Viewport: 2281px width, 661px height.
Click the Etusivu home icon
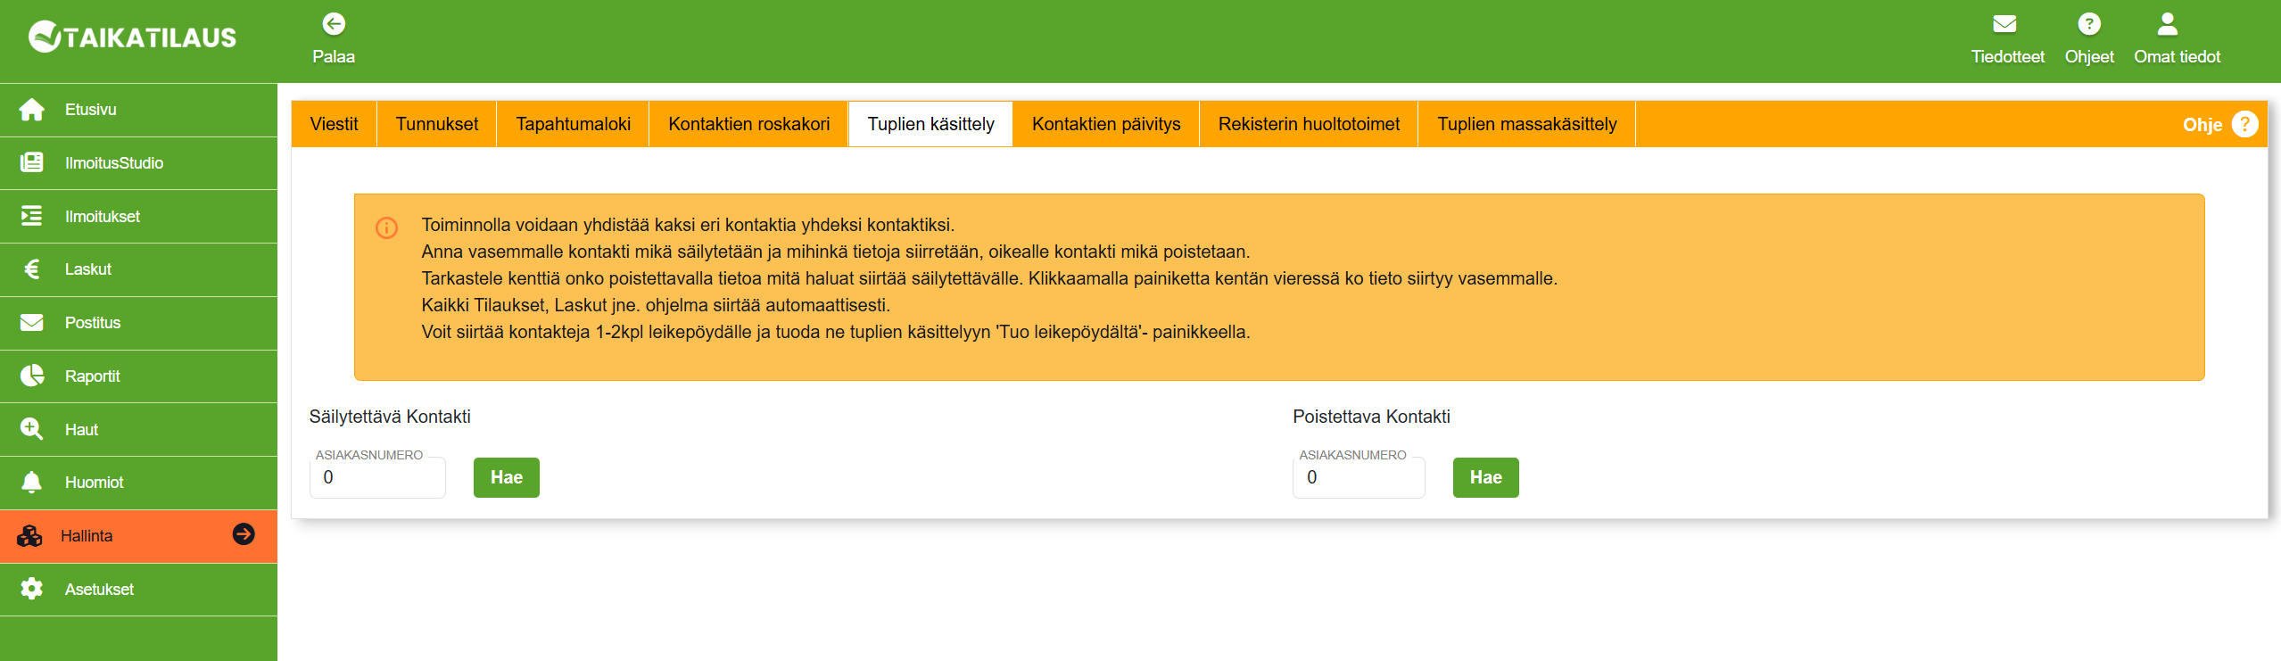coord(32,110)
